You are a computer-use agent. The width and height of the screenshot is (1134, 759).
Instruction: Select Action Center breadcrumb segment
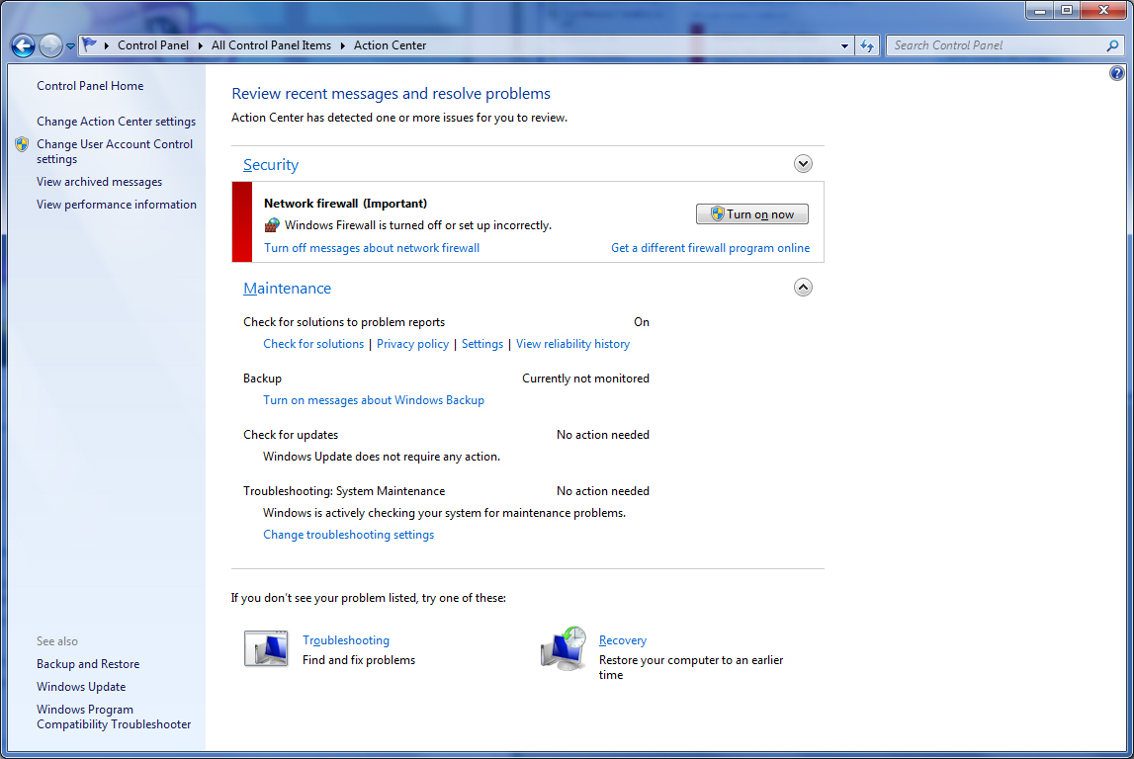390,44
